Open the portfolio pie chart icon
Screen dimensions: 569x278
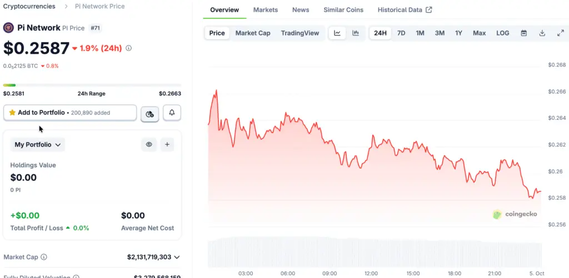[x=149, y=114]
